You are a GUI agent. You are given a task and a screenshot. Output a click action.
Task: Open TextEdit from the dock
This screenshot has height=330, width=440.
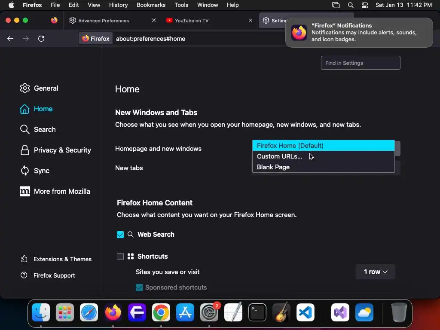point(233,312)
